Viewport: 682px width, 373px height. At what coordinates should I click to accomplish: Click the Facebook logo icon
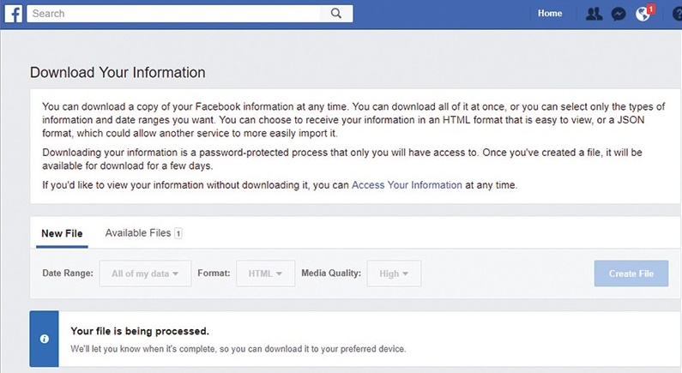[x=13, y=14]
